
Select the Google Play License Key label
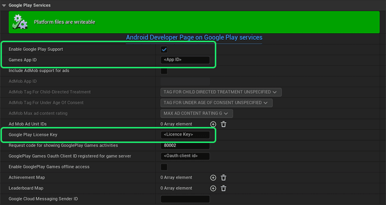point(33,135)
